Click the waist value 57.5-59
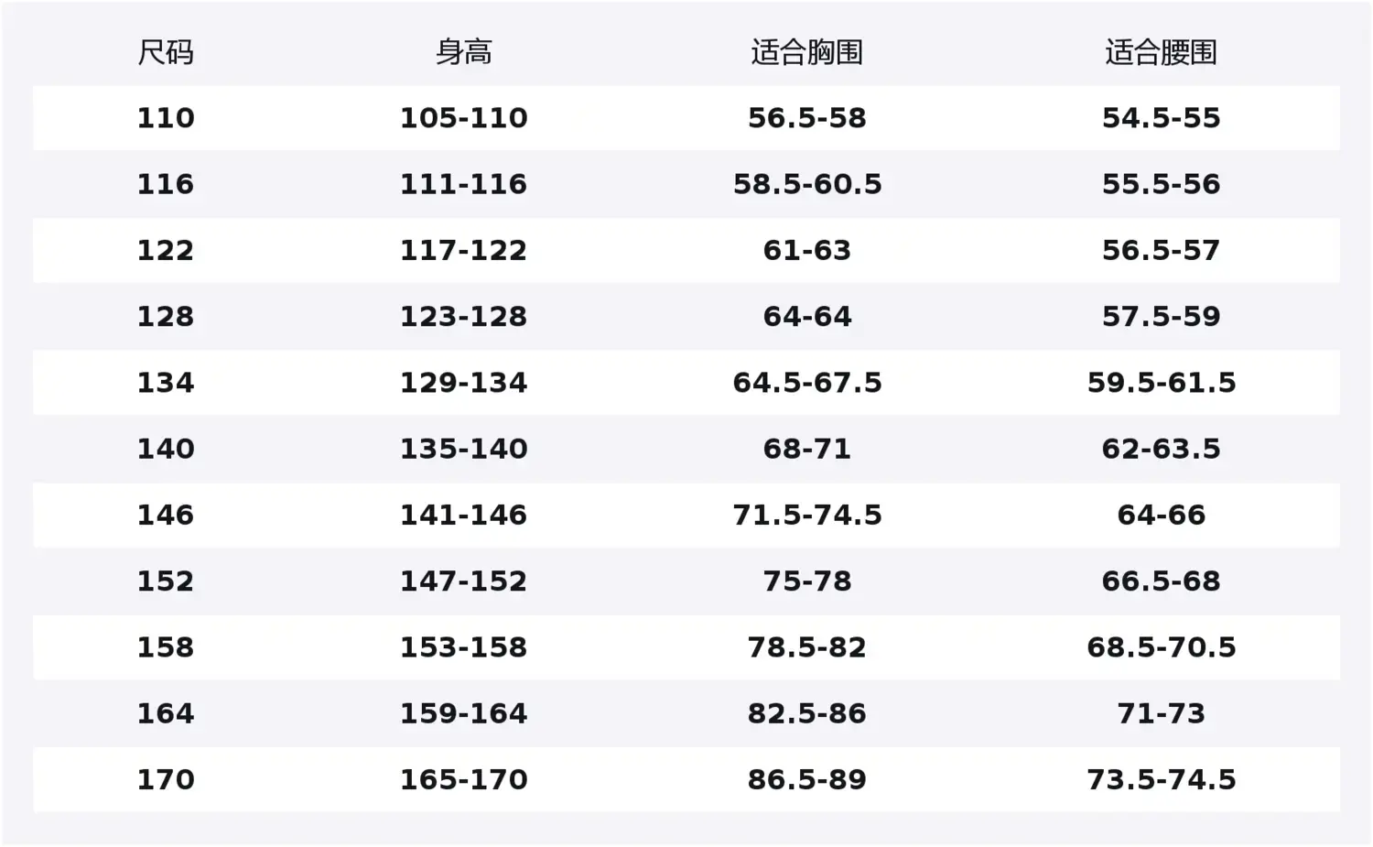Image resolution: width=1373 pixels, height=847 pixels. point(1161,317)
